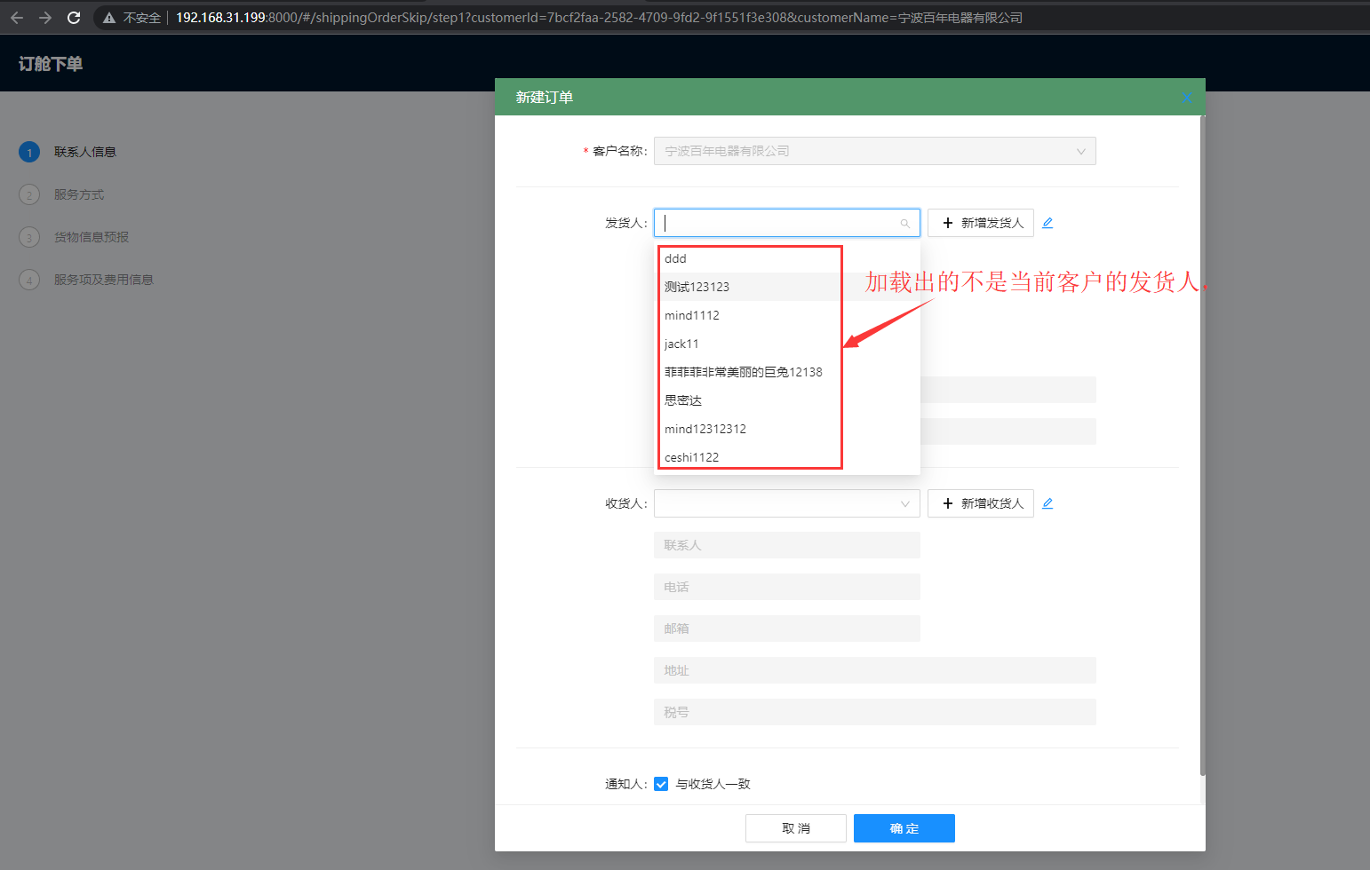Screen dimensions: 1370x870
Task: Click the 新增收货人 button
Action: 981,503
